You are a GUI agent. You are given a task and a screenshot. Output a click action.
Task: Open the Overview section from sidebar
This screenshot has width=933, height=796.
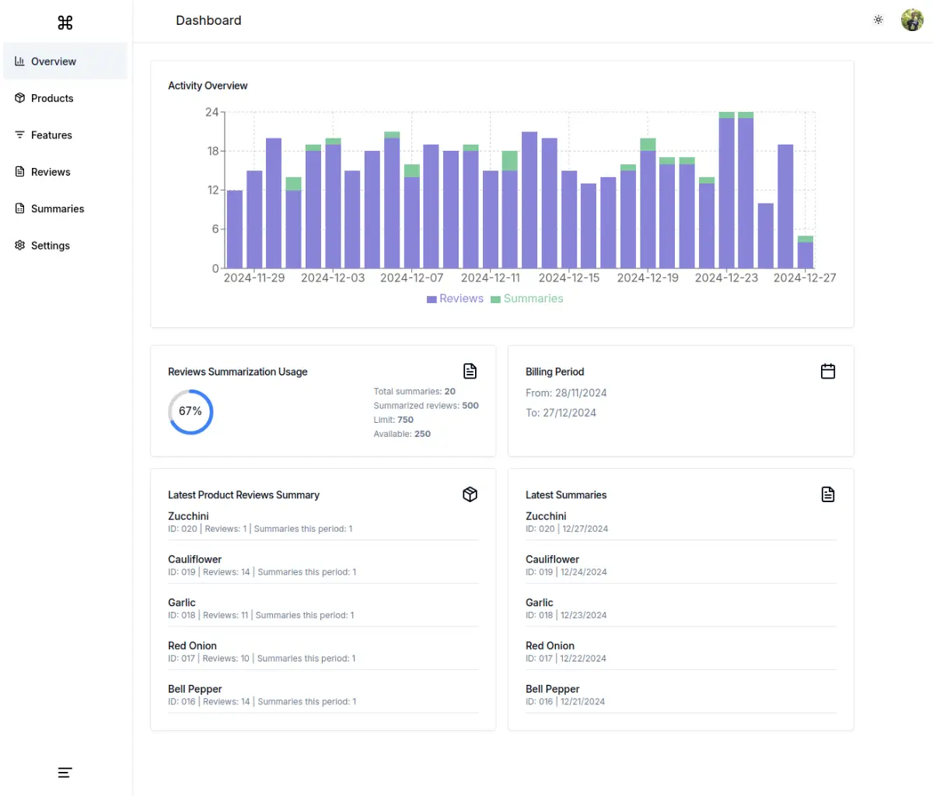pos(54,61)
